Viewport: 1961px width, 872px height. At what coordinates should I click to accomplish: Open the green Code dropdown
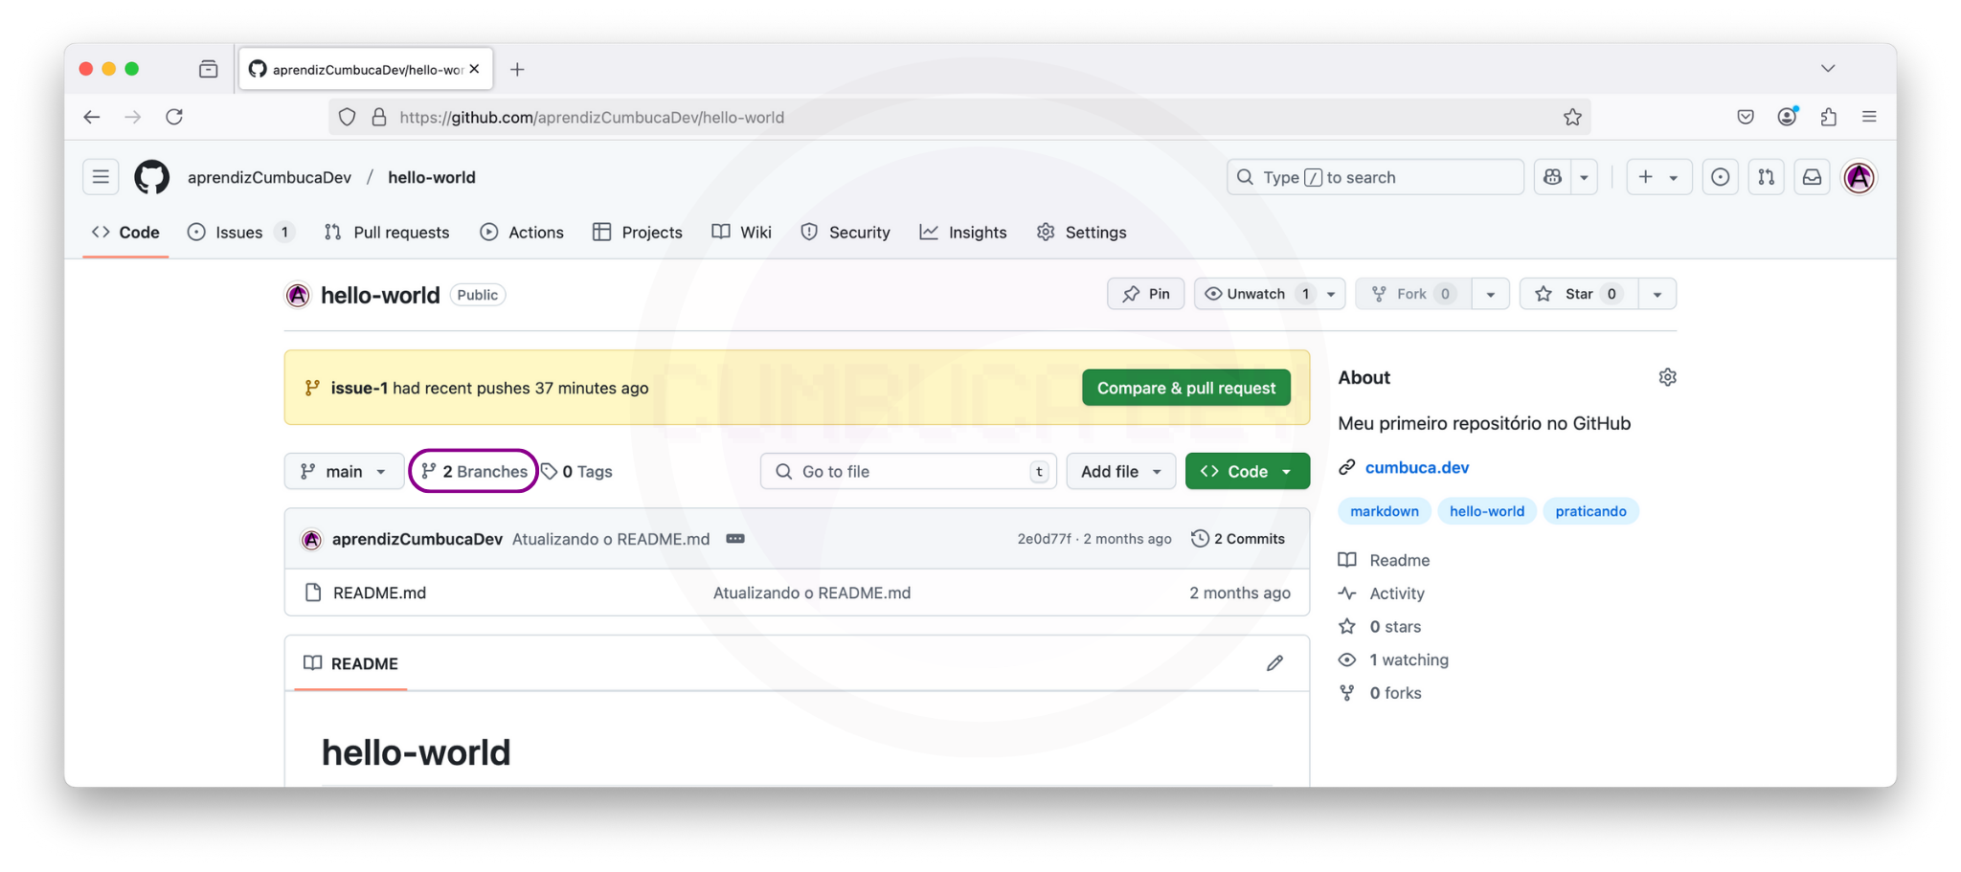point(1247,471)
